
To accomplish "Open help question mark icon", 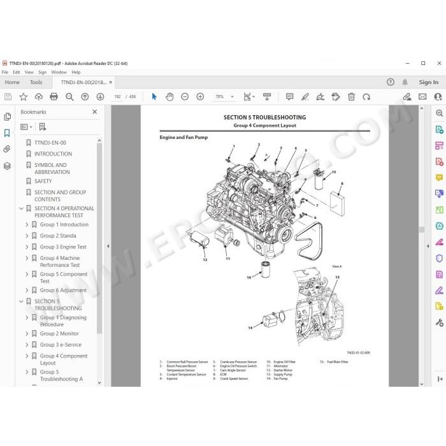I will tap(391, 82).
